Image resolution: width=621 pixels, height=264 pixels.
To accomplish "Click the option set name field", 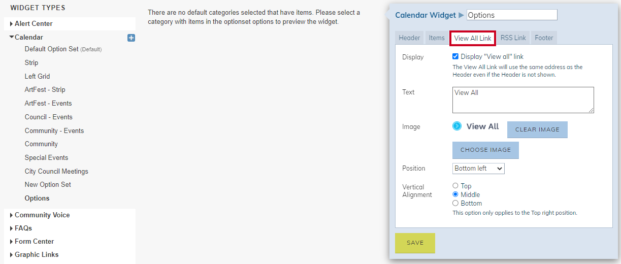I will point(512,15).
